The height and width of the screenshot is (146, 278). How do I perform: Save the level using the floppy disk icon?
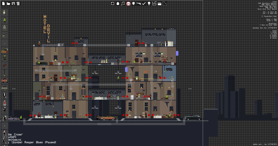point(13,3)
